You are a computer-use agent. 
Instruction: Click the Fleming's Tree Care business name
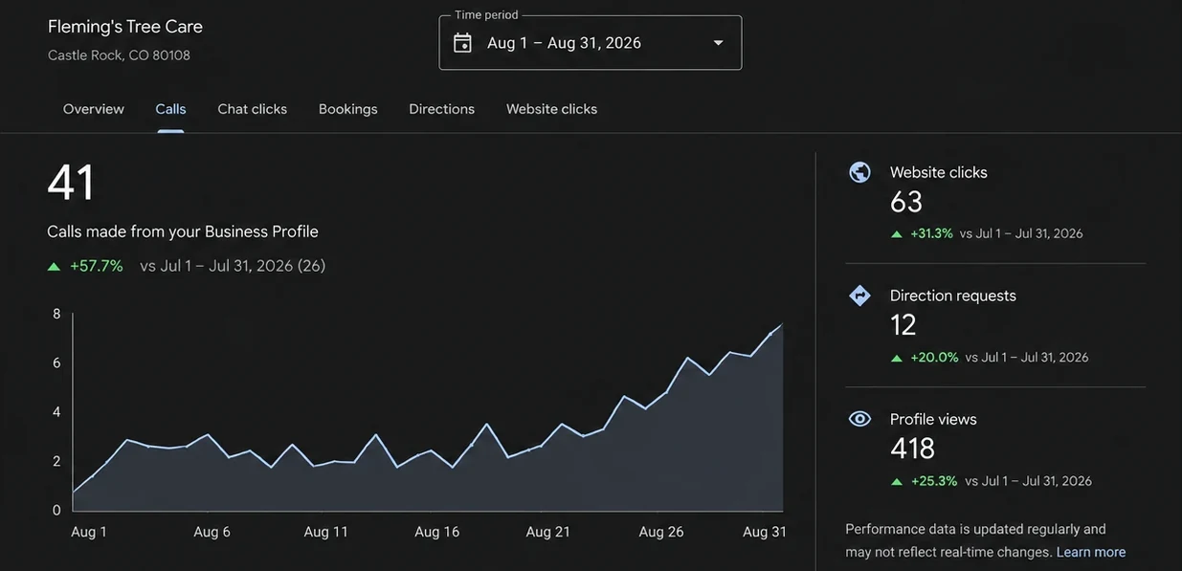(x=125, y=27)
